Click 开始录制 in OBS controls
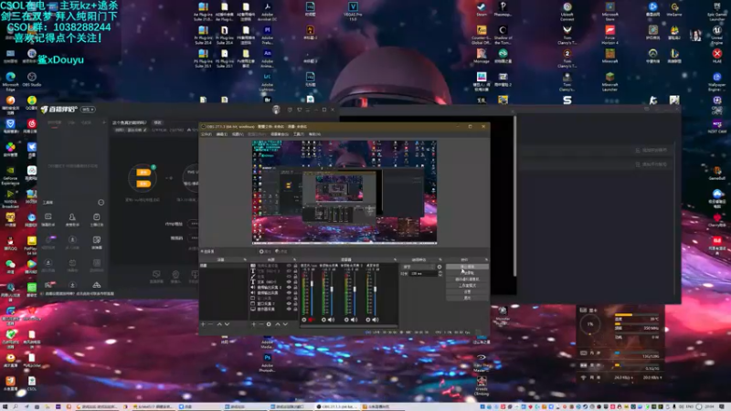Image resolution: width=731 pixels, height=411 pixels. 467,272
